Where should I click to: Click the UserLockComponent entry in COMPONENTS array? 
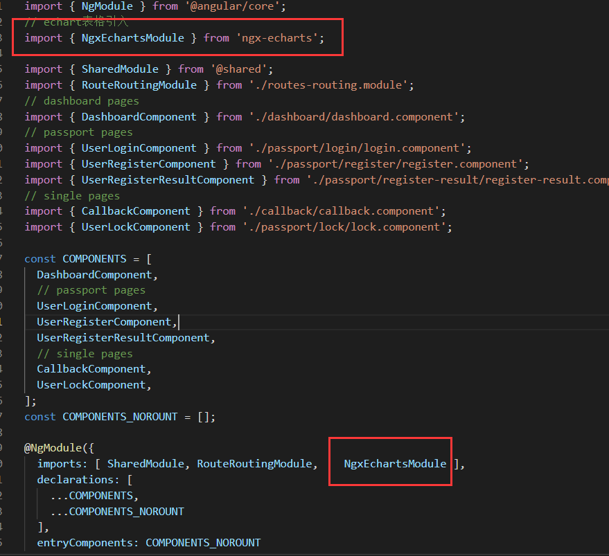point(94,384)
